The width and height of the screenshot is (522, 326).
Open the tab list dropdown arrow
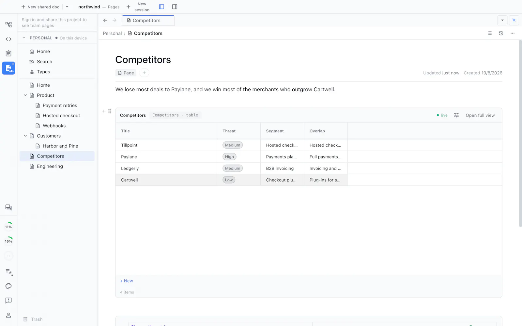tap(502, 20)
